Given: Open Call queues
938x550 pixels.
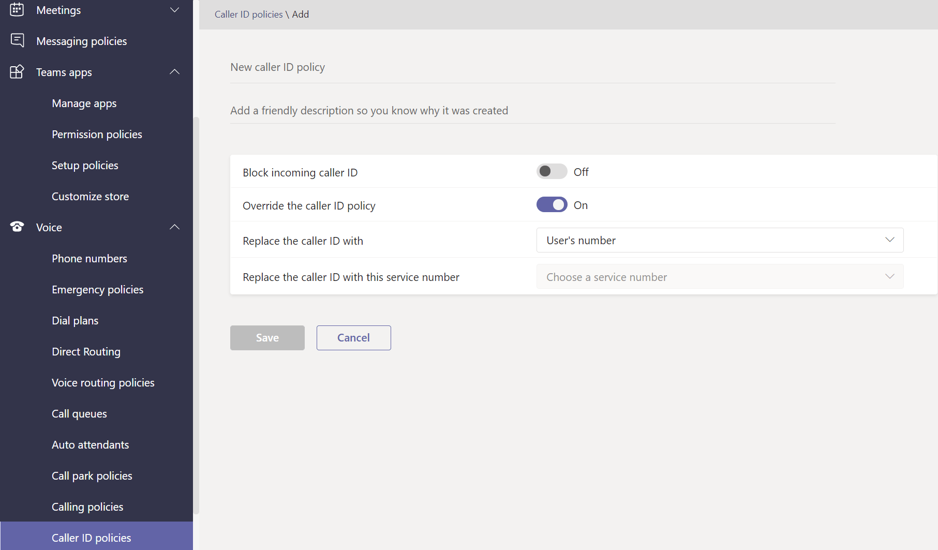Looking at the screenshot, I should point(79,414).
